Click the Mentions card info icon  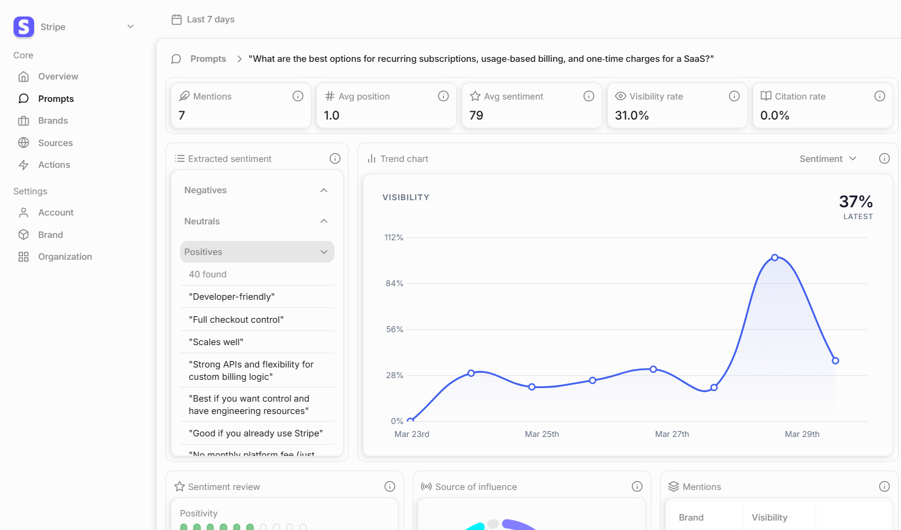[x=298, y=95]
